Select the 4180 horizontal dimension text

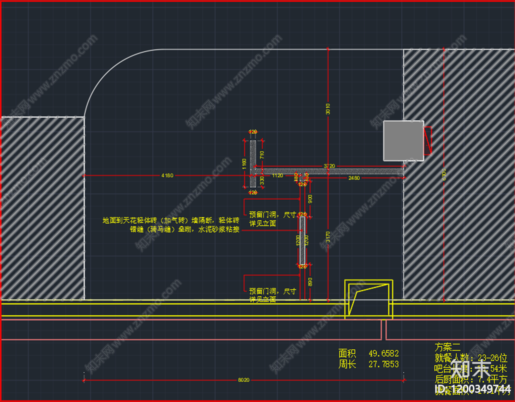coord(167,176)
